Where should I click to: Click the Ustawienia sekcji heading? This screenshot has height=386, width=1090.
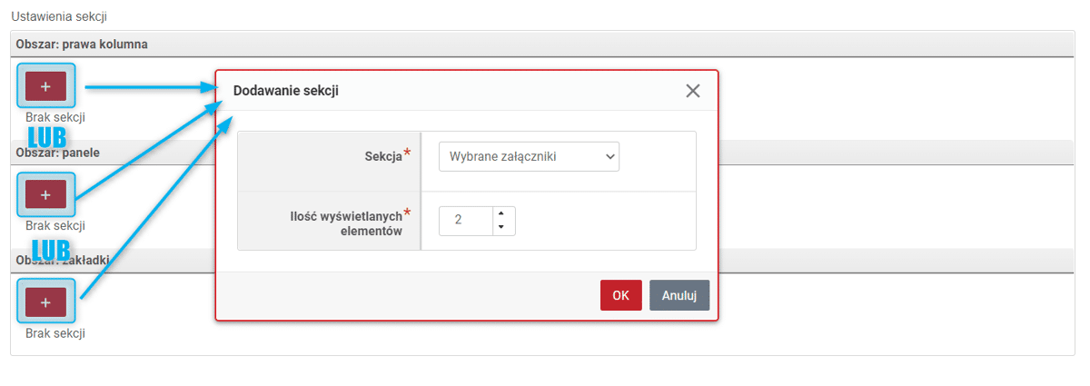click(60, 17)
